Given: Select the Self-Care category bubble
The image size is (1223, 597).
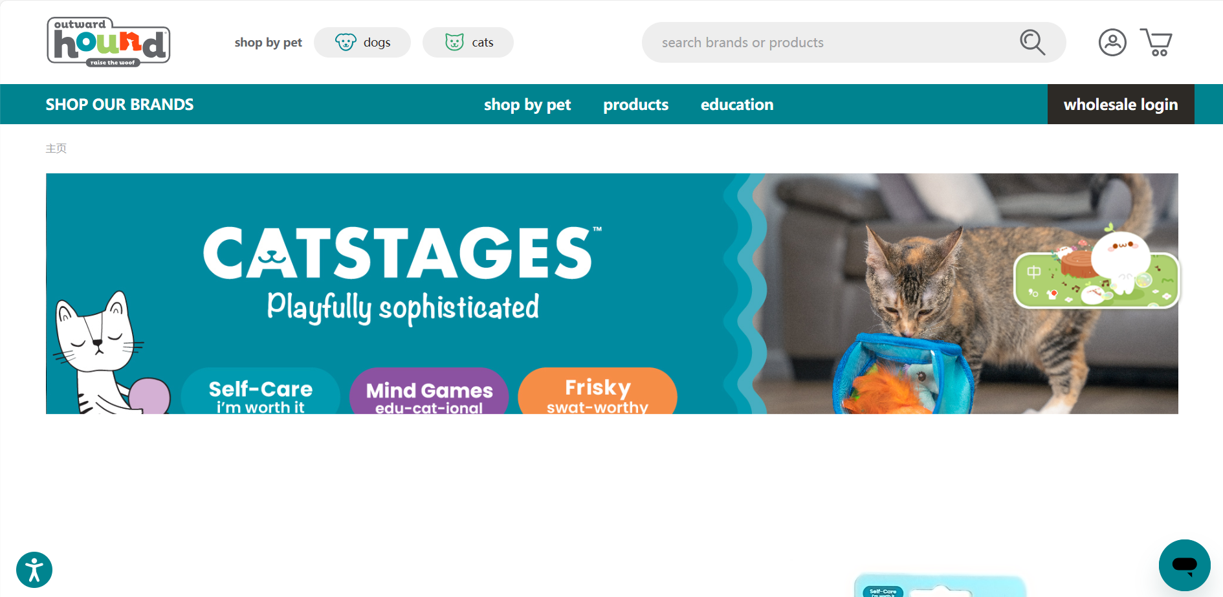Looking at the screenshot, I should 261,391.
